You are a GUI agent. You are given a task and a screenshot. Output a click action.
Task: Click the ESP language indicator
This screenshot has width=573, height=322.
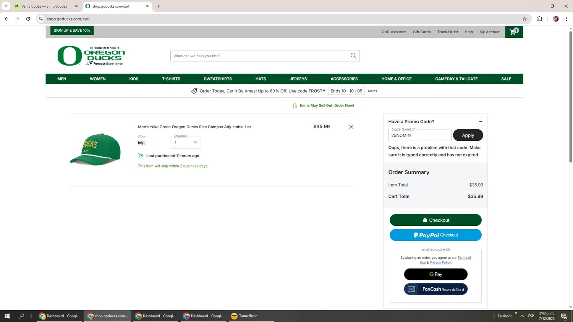[x=531, y=316]
